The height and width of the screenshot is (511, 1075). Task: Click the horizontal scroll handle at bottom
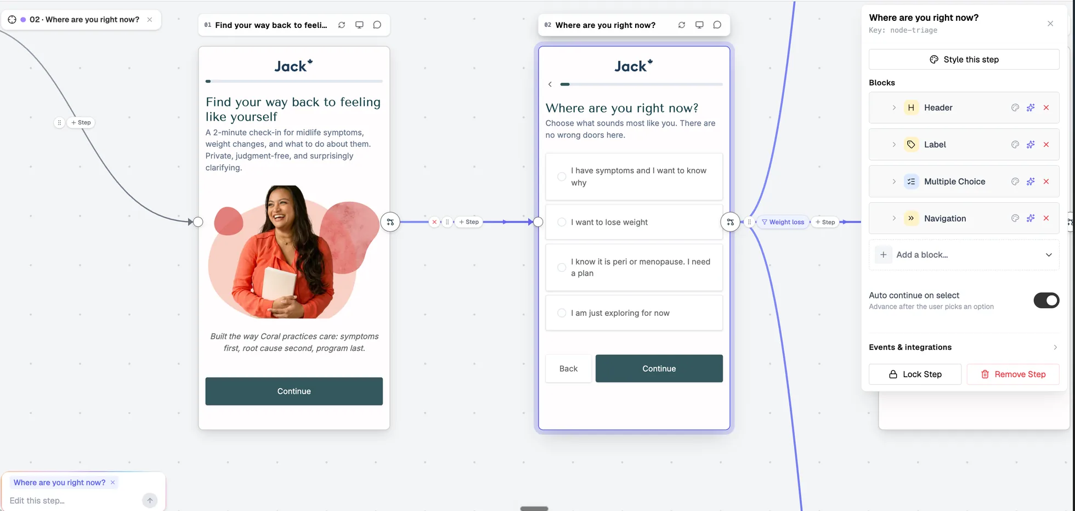click(x=534, y=508)
